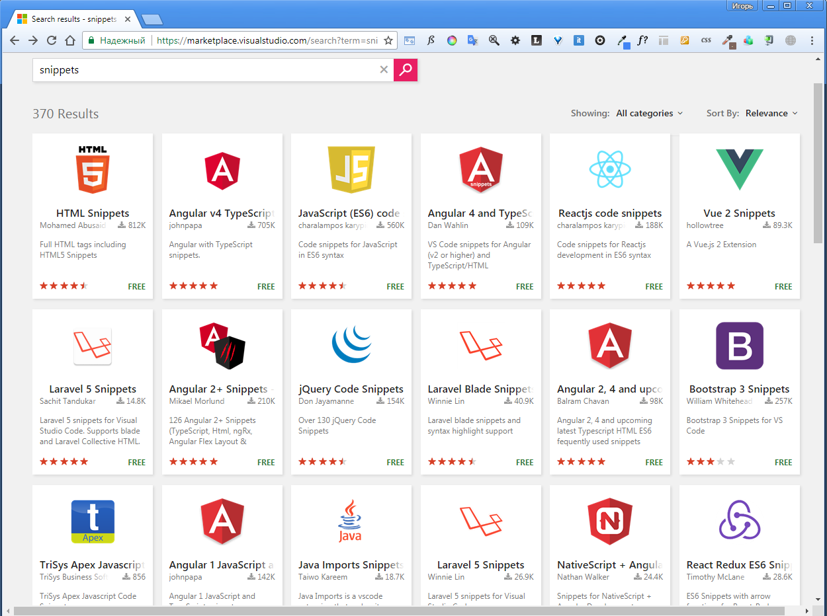Click publisher name Balram Chavan
The height and width of the screenshot is (616, 827).
(584, 401)
